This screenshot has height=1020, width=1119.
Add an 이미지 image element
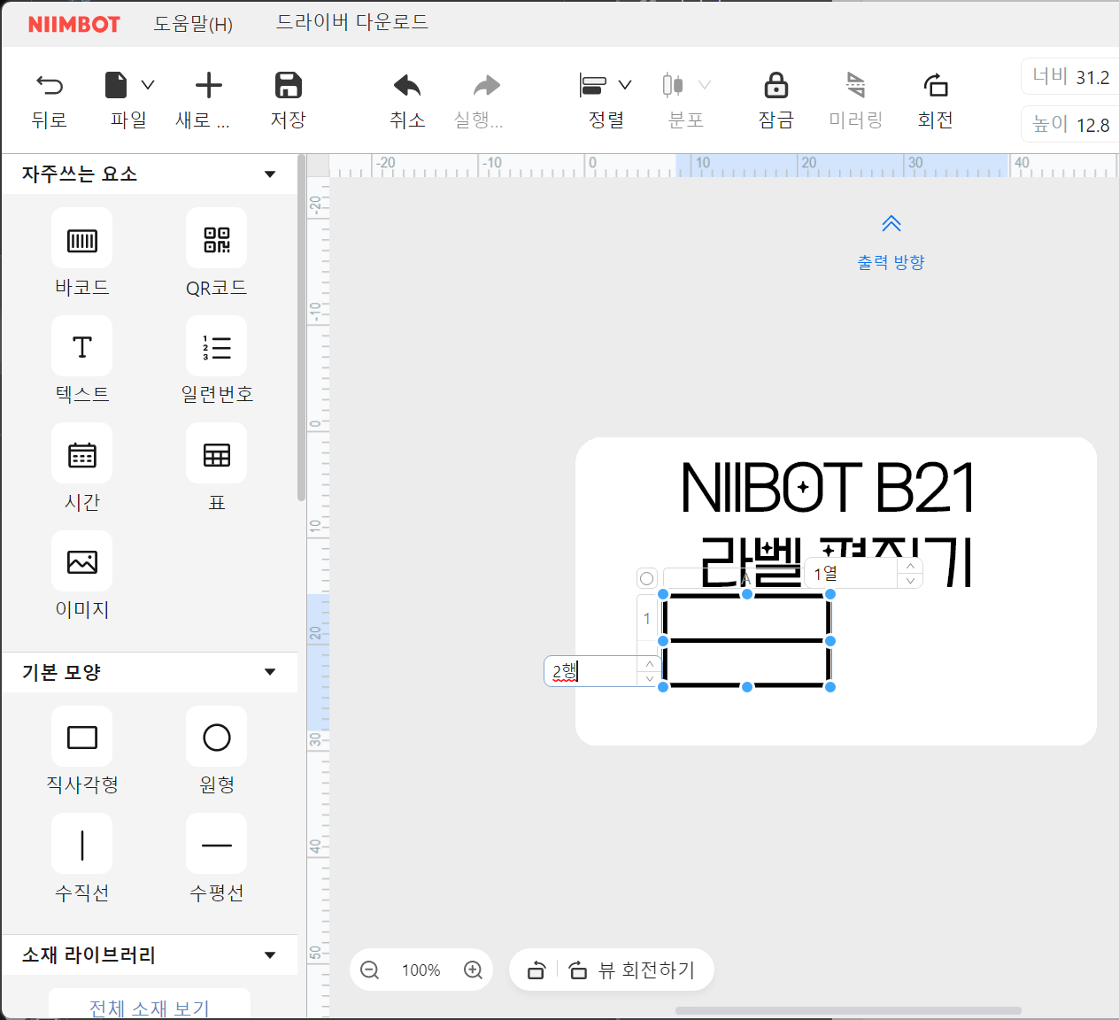82,561
